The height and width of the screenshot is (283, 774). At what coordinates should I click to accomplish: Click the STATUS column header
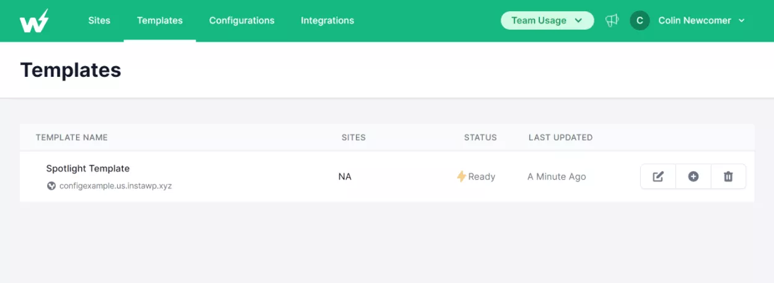click(480, 137)
